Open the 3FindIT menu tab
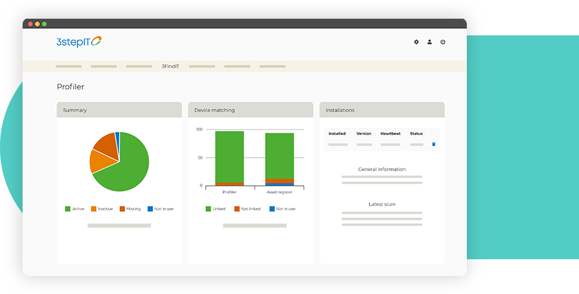Viewport: 579px width, 294px height. click(170, 66)
